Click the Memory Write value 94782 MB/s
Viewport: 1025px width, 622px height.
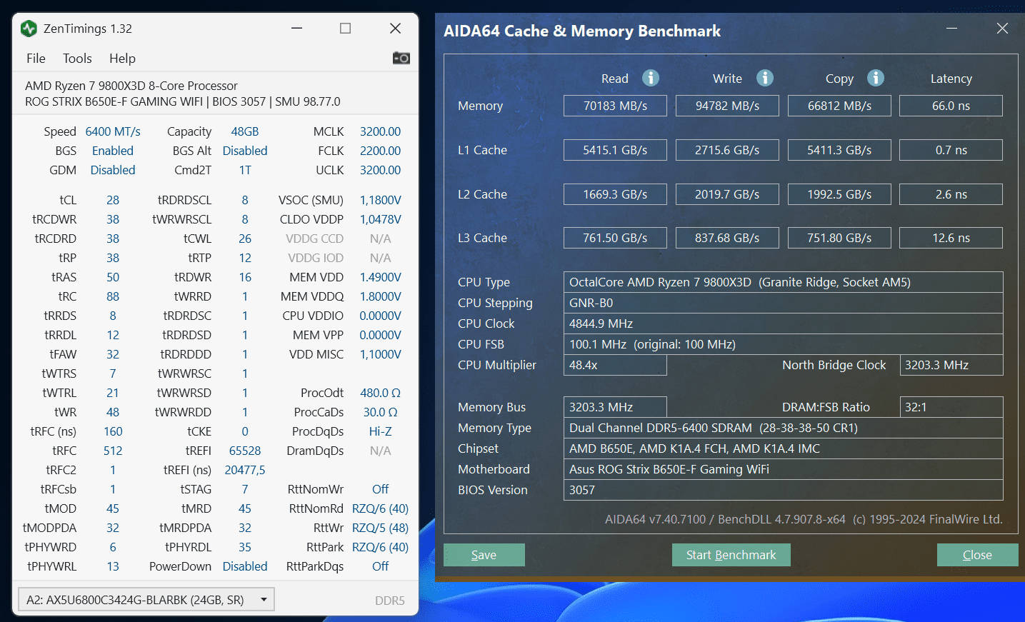(727, 106)
